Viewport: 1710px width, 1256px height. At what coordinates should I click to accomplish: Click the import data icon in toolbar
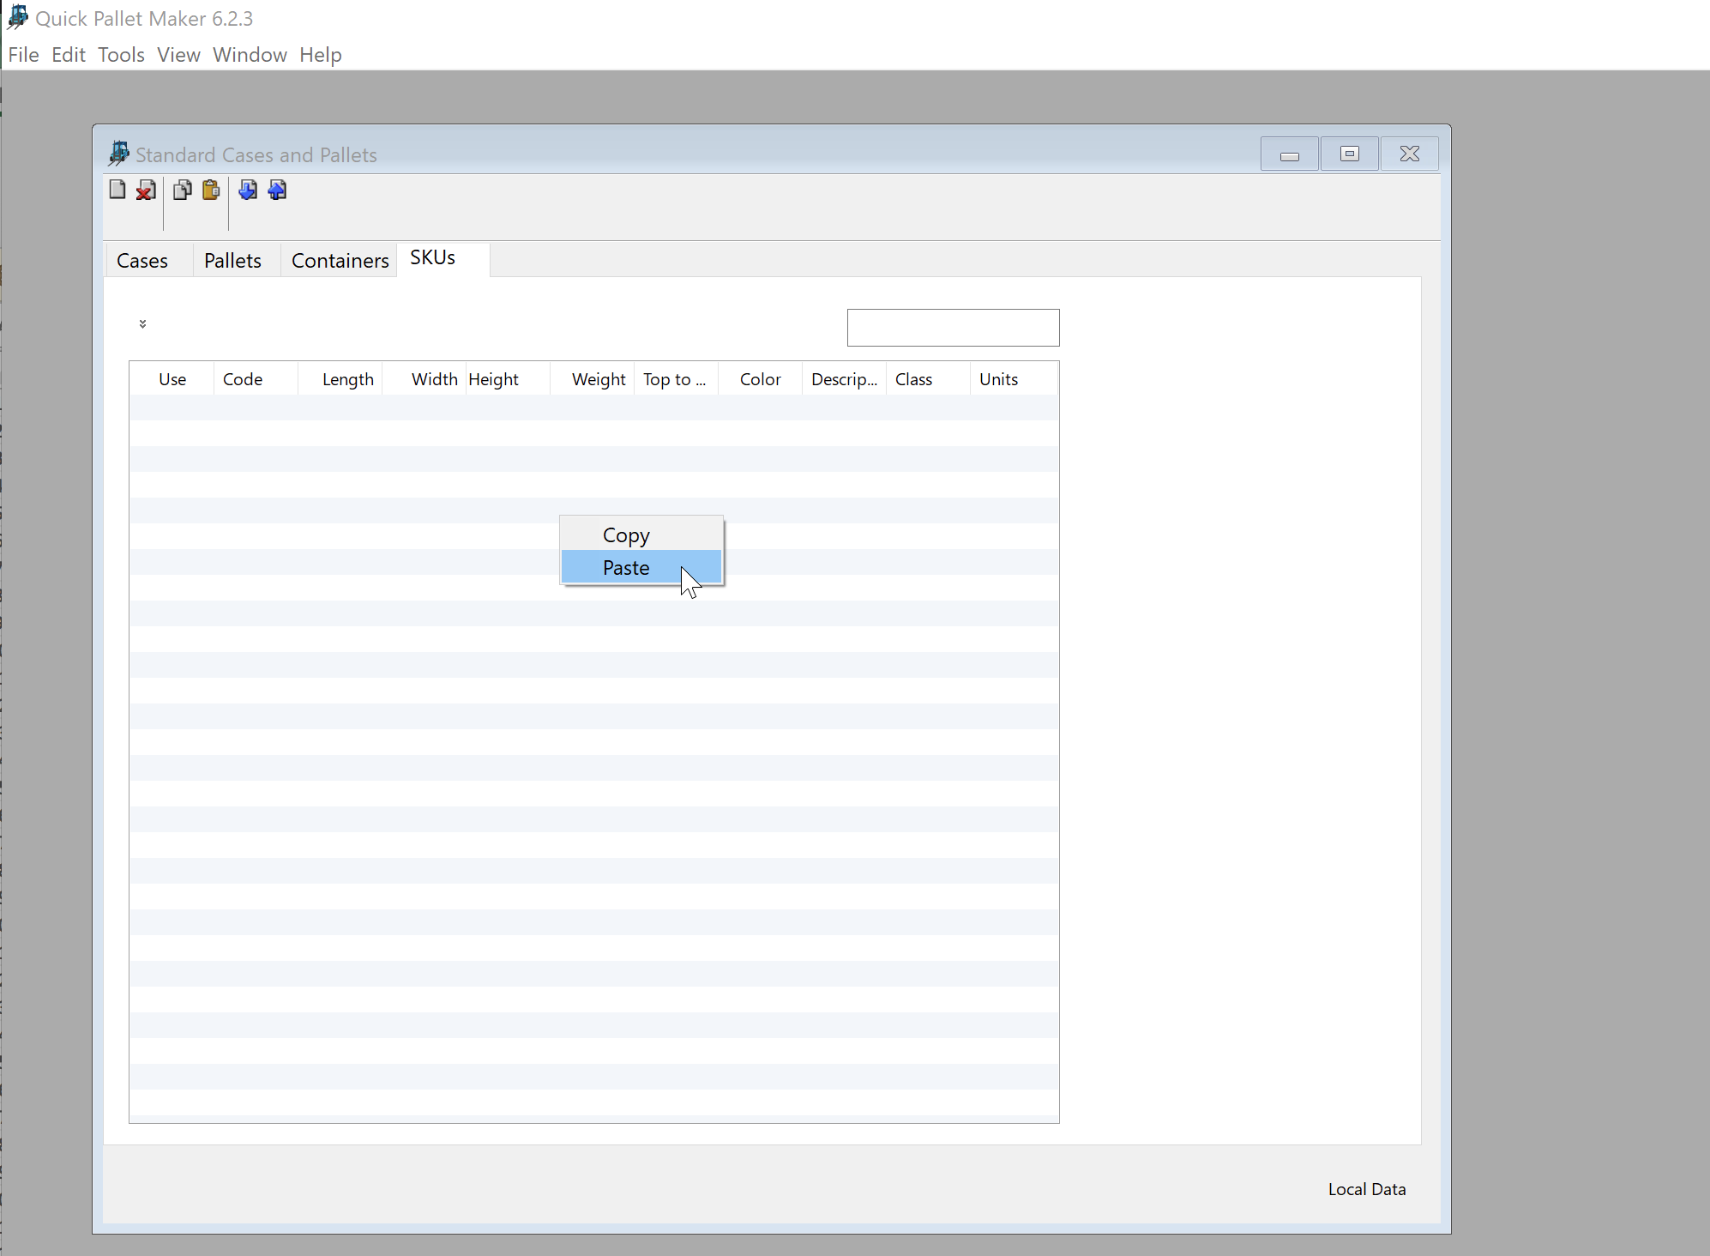point(249,191)
